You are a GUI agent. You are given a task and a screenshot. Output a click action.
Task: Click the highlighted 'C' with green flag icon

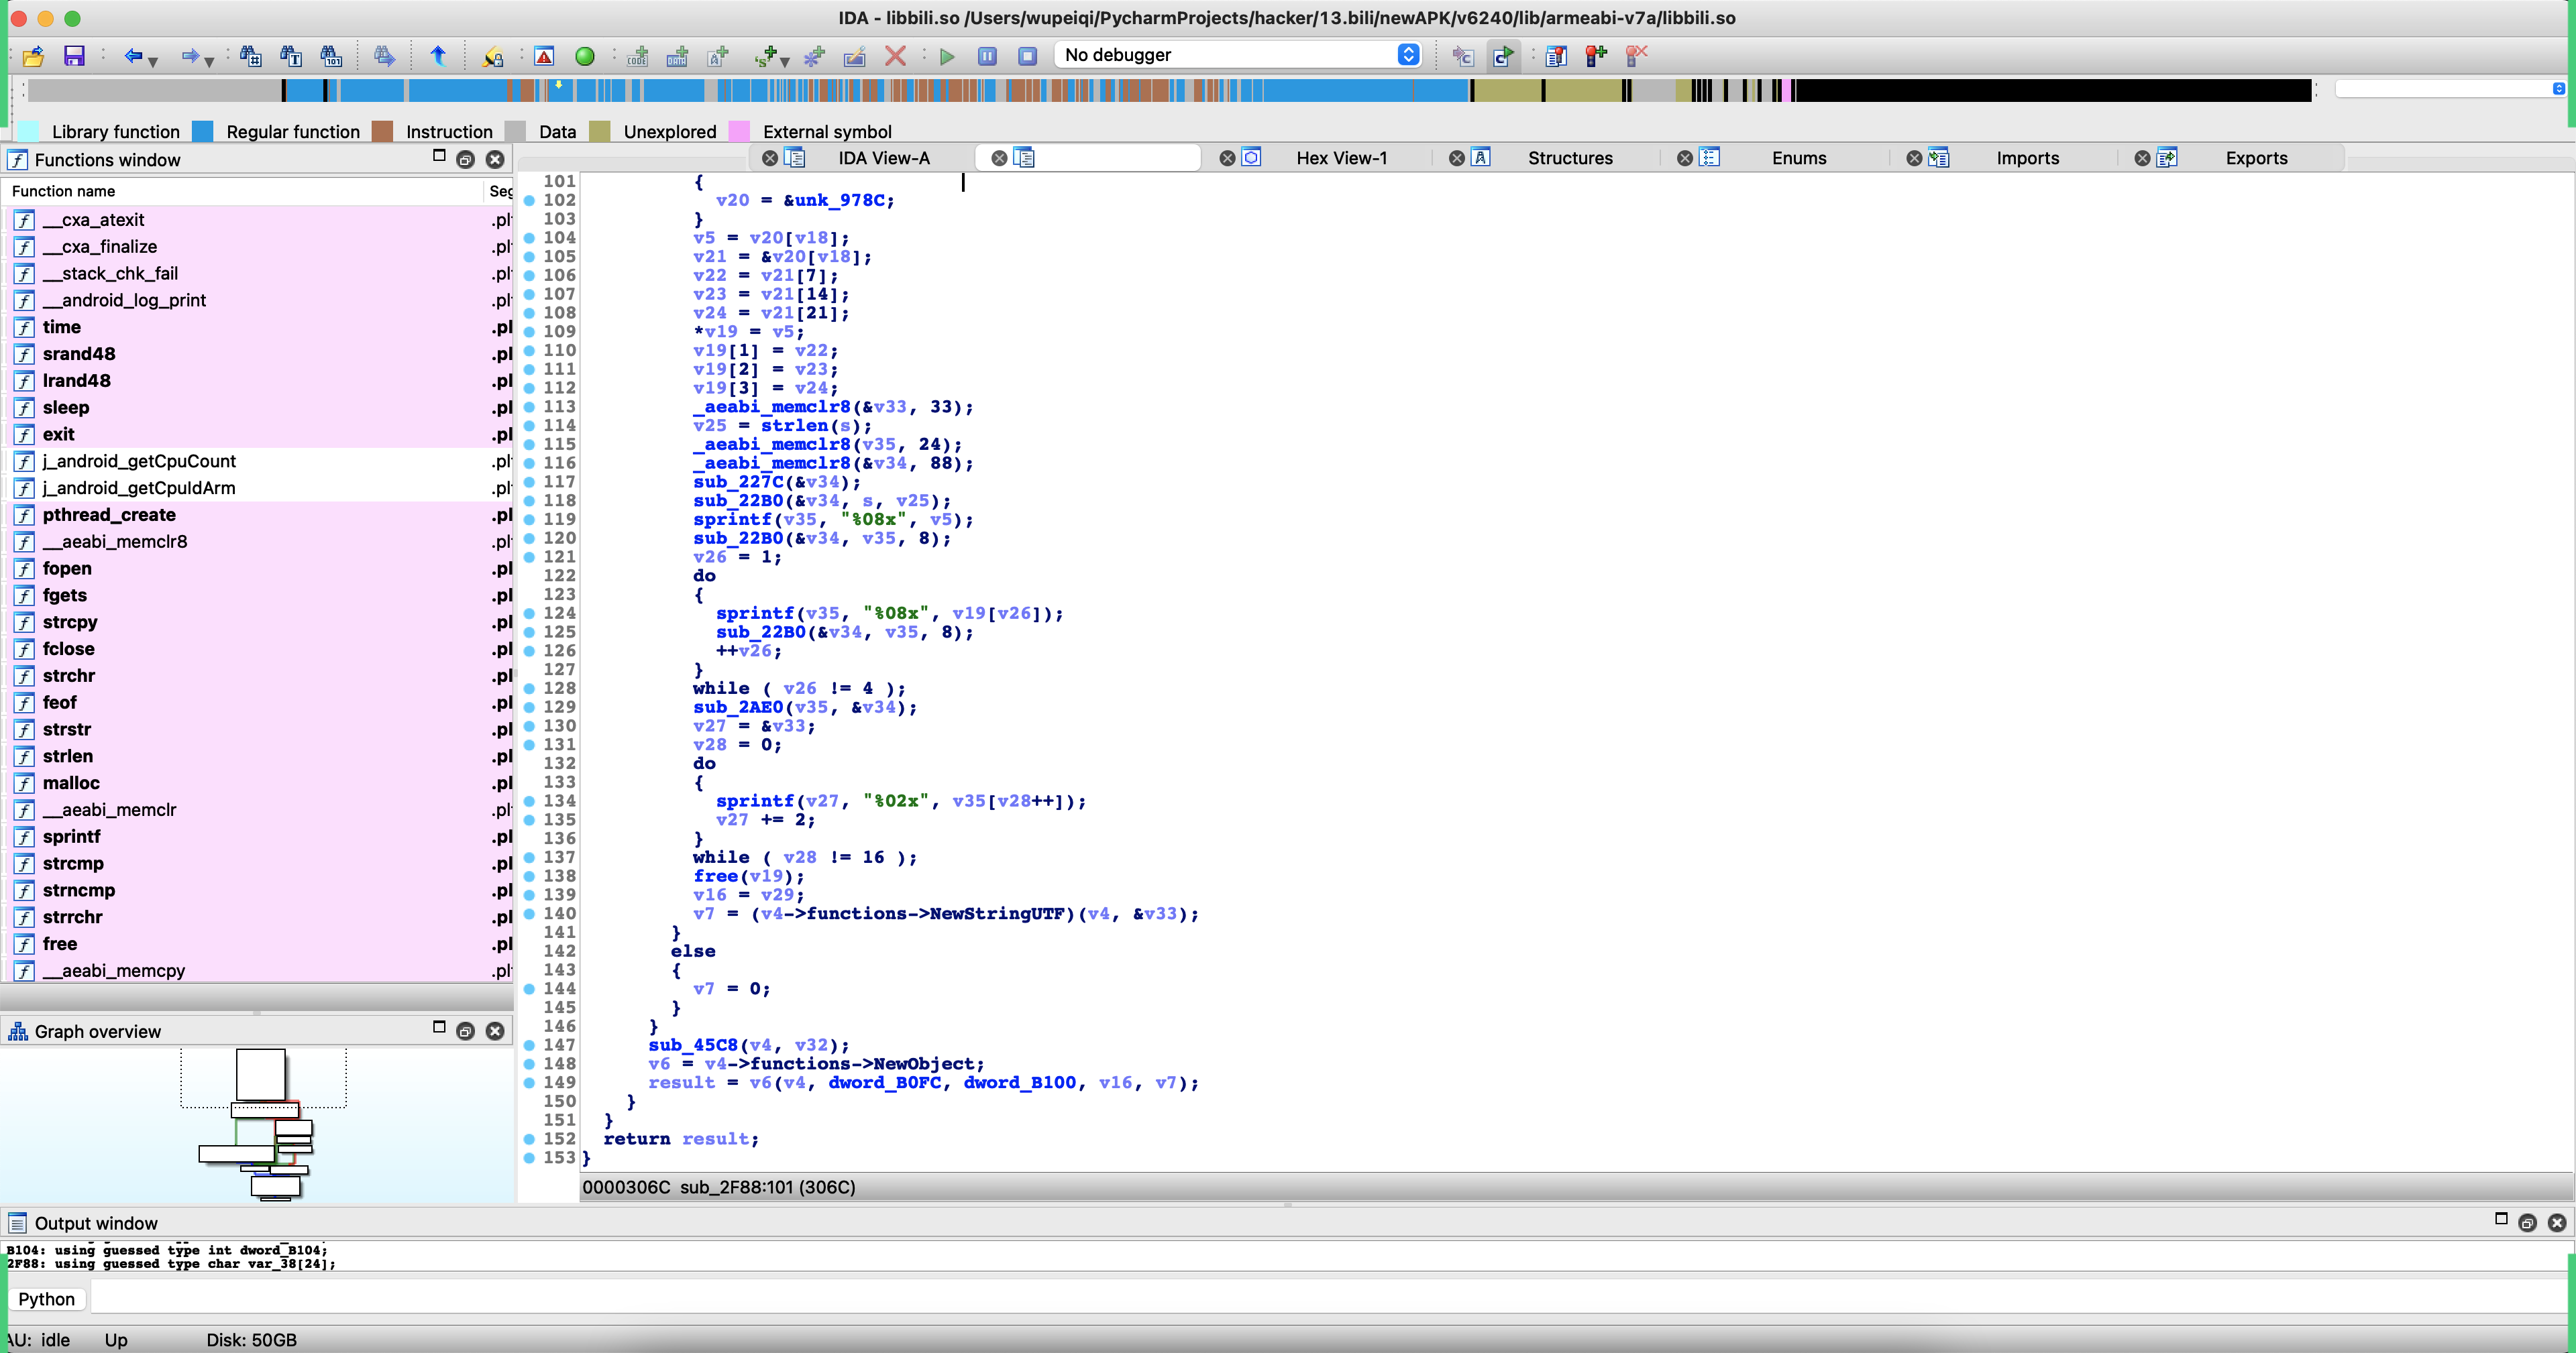click(x=1503, y=56)
